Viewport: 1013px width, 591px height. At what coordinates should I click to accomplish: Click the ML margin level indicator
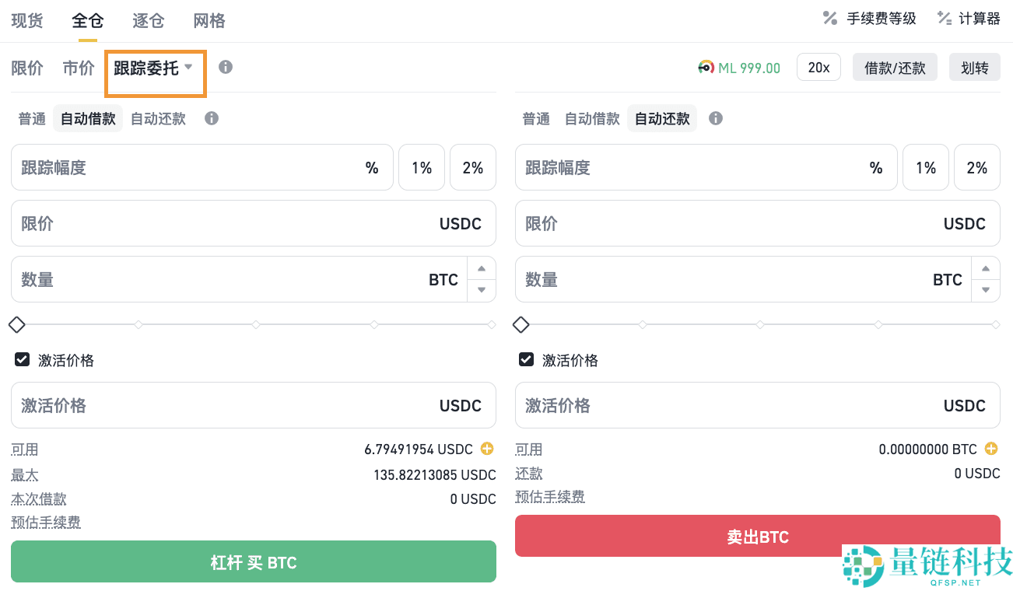point(739,68)
